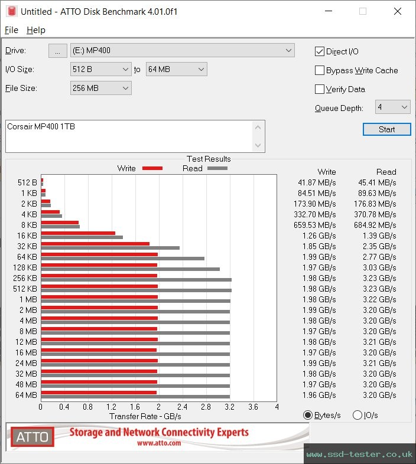The height and width of the screenshot is (464, 416).
Task: Click the 512 B row label in chart
Action: 27,182
